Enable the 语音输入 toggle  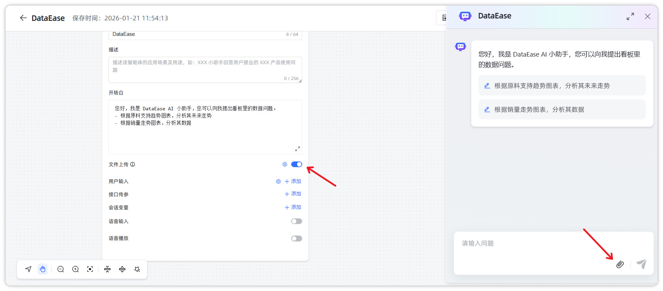(x=296, y=221)
